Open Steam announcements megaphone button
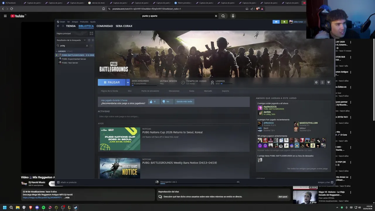This screenshot has width=375, height=211. (x=276, y=22)
